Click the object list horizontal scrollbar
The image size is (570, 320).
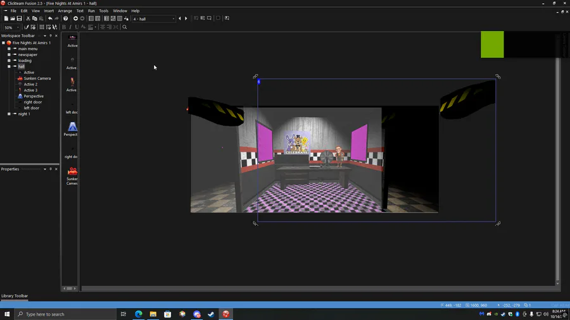click(x=70, y=288)
